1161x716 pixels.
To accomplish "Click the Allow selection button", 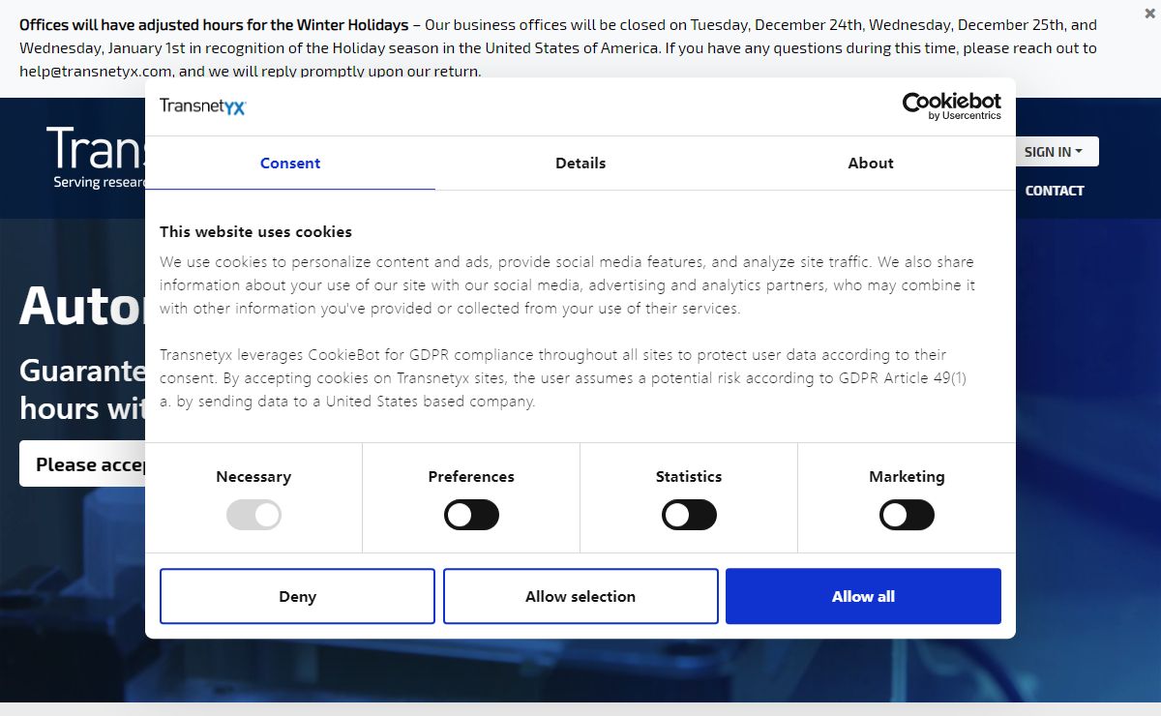I will [580, 596].
